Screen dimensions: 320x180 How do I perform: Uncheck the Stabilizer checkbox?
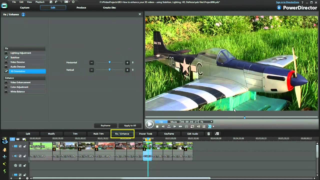pyautogui.click(x=6, y=57)
